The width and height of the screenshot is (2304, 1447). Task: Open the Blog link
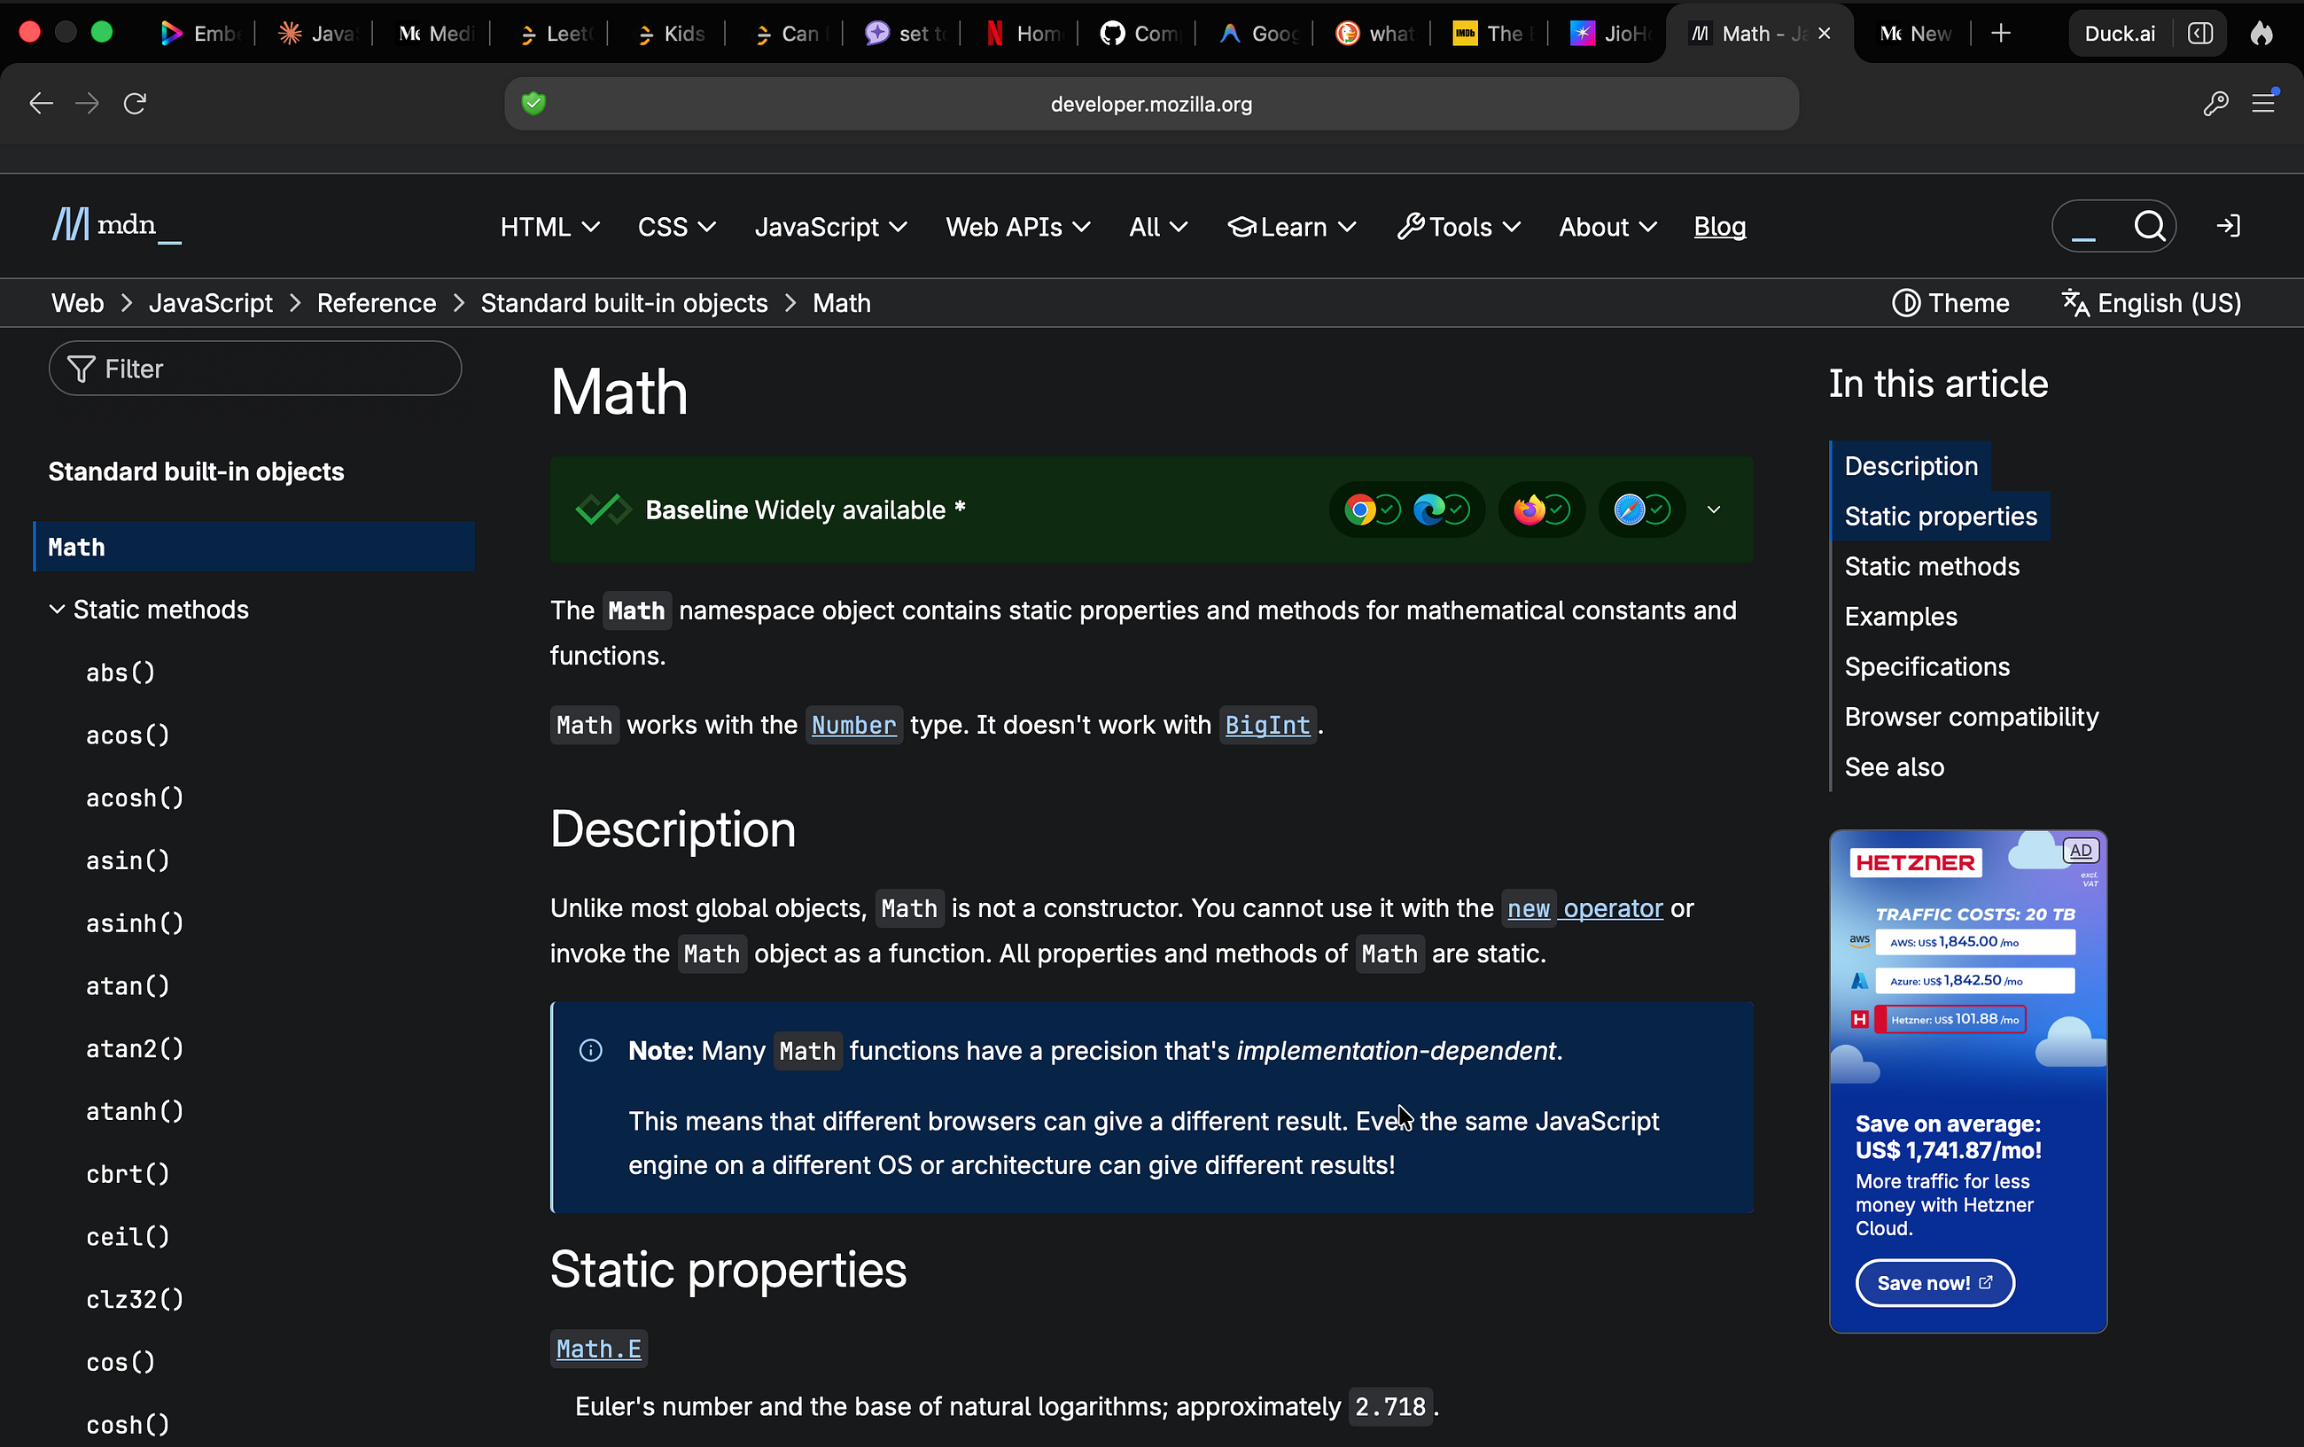click(1719, 227)
